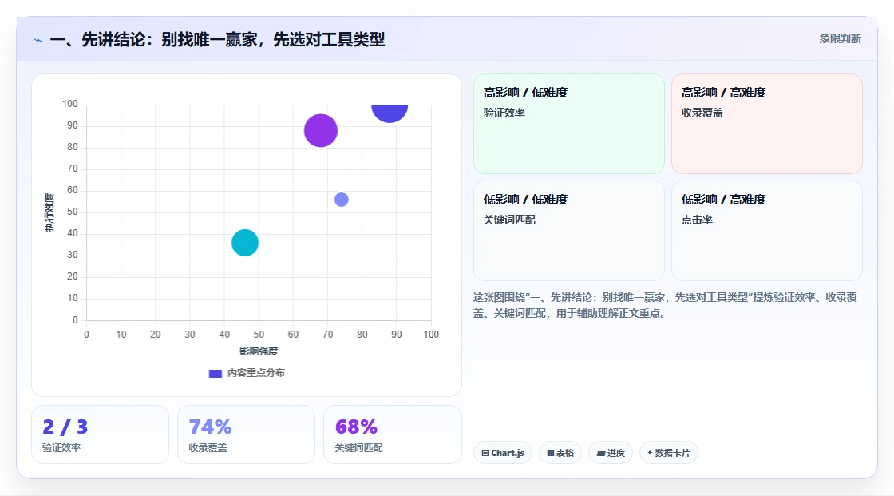Click the 进度 chip
This screenshot has width=894, height=496.
point(611,453)
